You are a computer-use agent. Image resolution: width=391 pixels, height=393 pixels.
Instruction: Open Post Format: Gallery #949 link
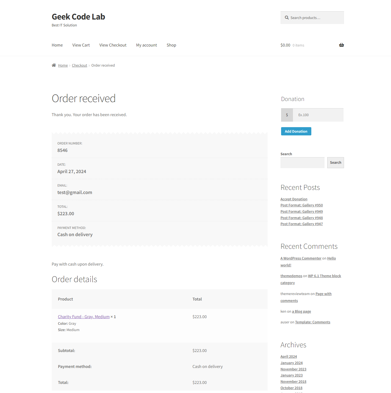click(301, 212)
